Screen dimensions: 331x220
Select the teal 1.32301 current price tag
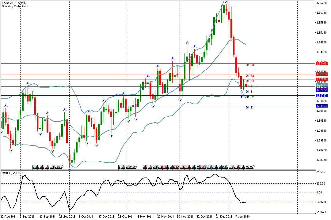coord(321,85)
